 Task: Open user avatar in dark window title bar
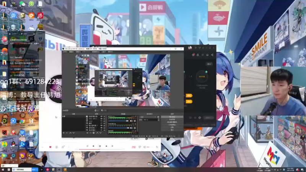(x=190, y=48)
